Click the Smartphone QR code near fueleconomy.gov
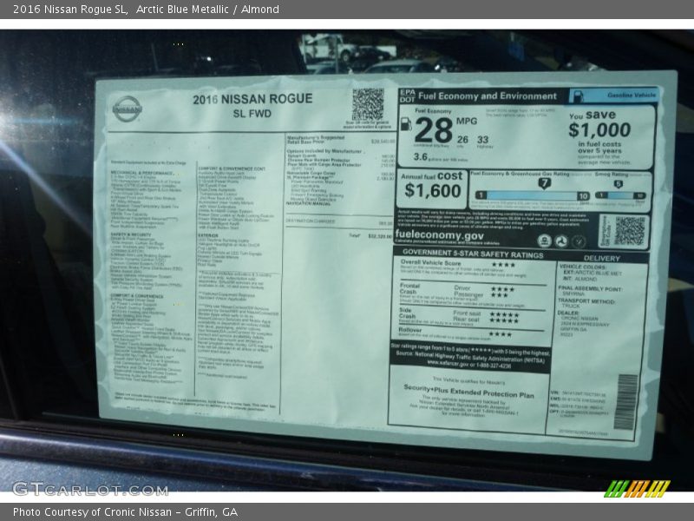Screen dimensions: 694x521 [630, 231]
